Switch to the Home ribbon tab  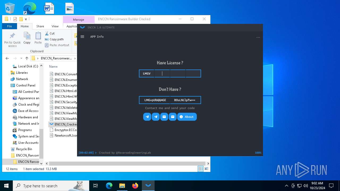coord(25,26)
